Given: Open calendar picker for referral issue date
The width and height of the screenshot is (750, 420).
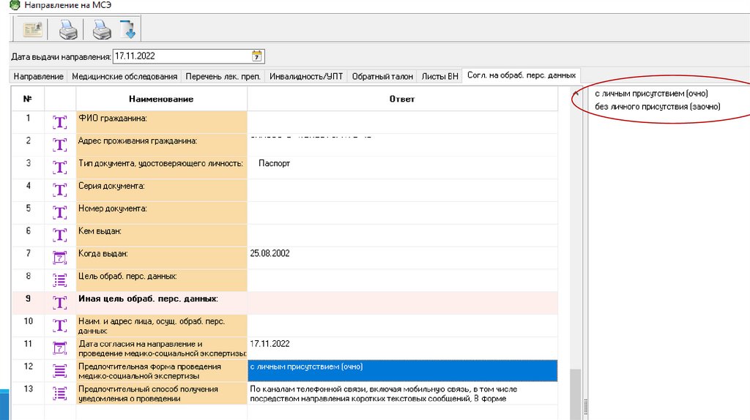Looking at the screenshot, I should (257, 56).
